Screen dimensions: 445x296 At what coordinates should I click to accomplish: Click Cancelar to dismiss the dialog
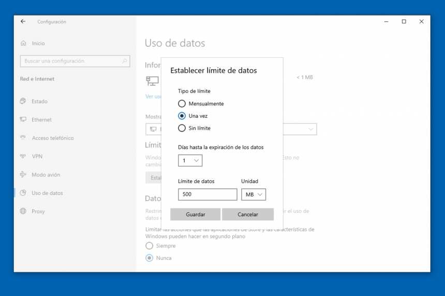(x=247, y=214)
